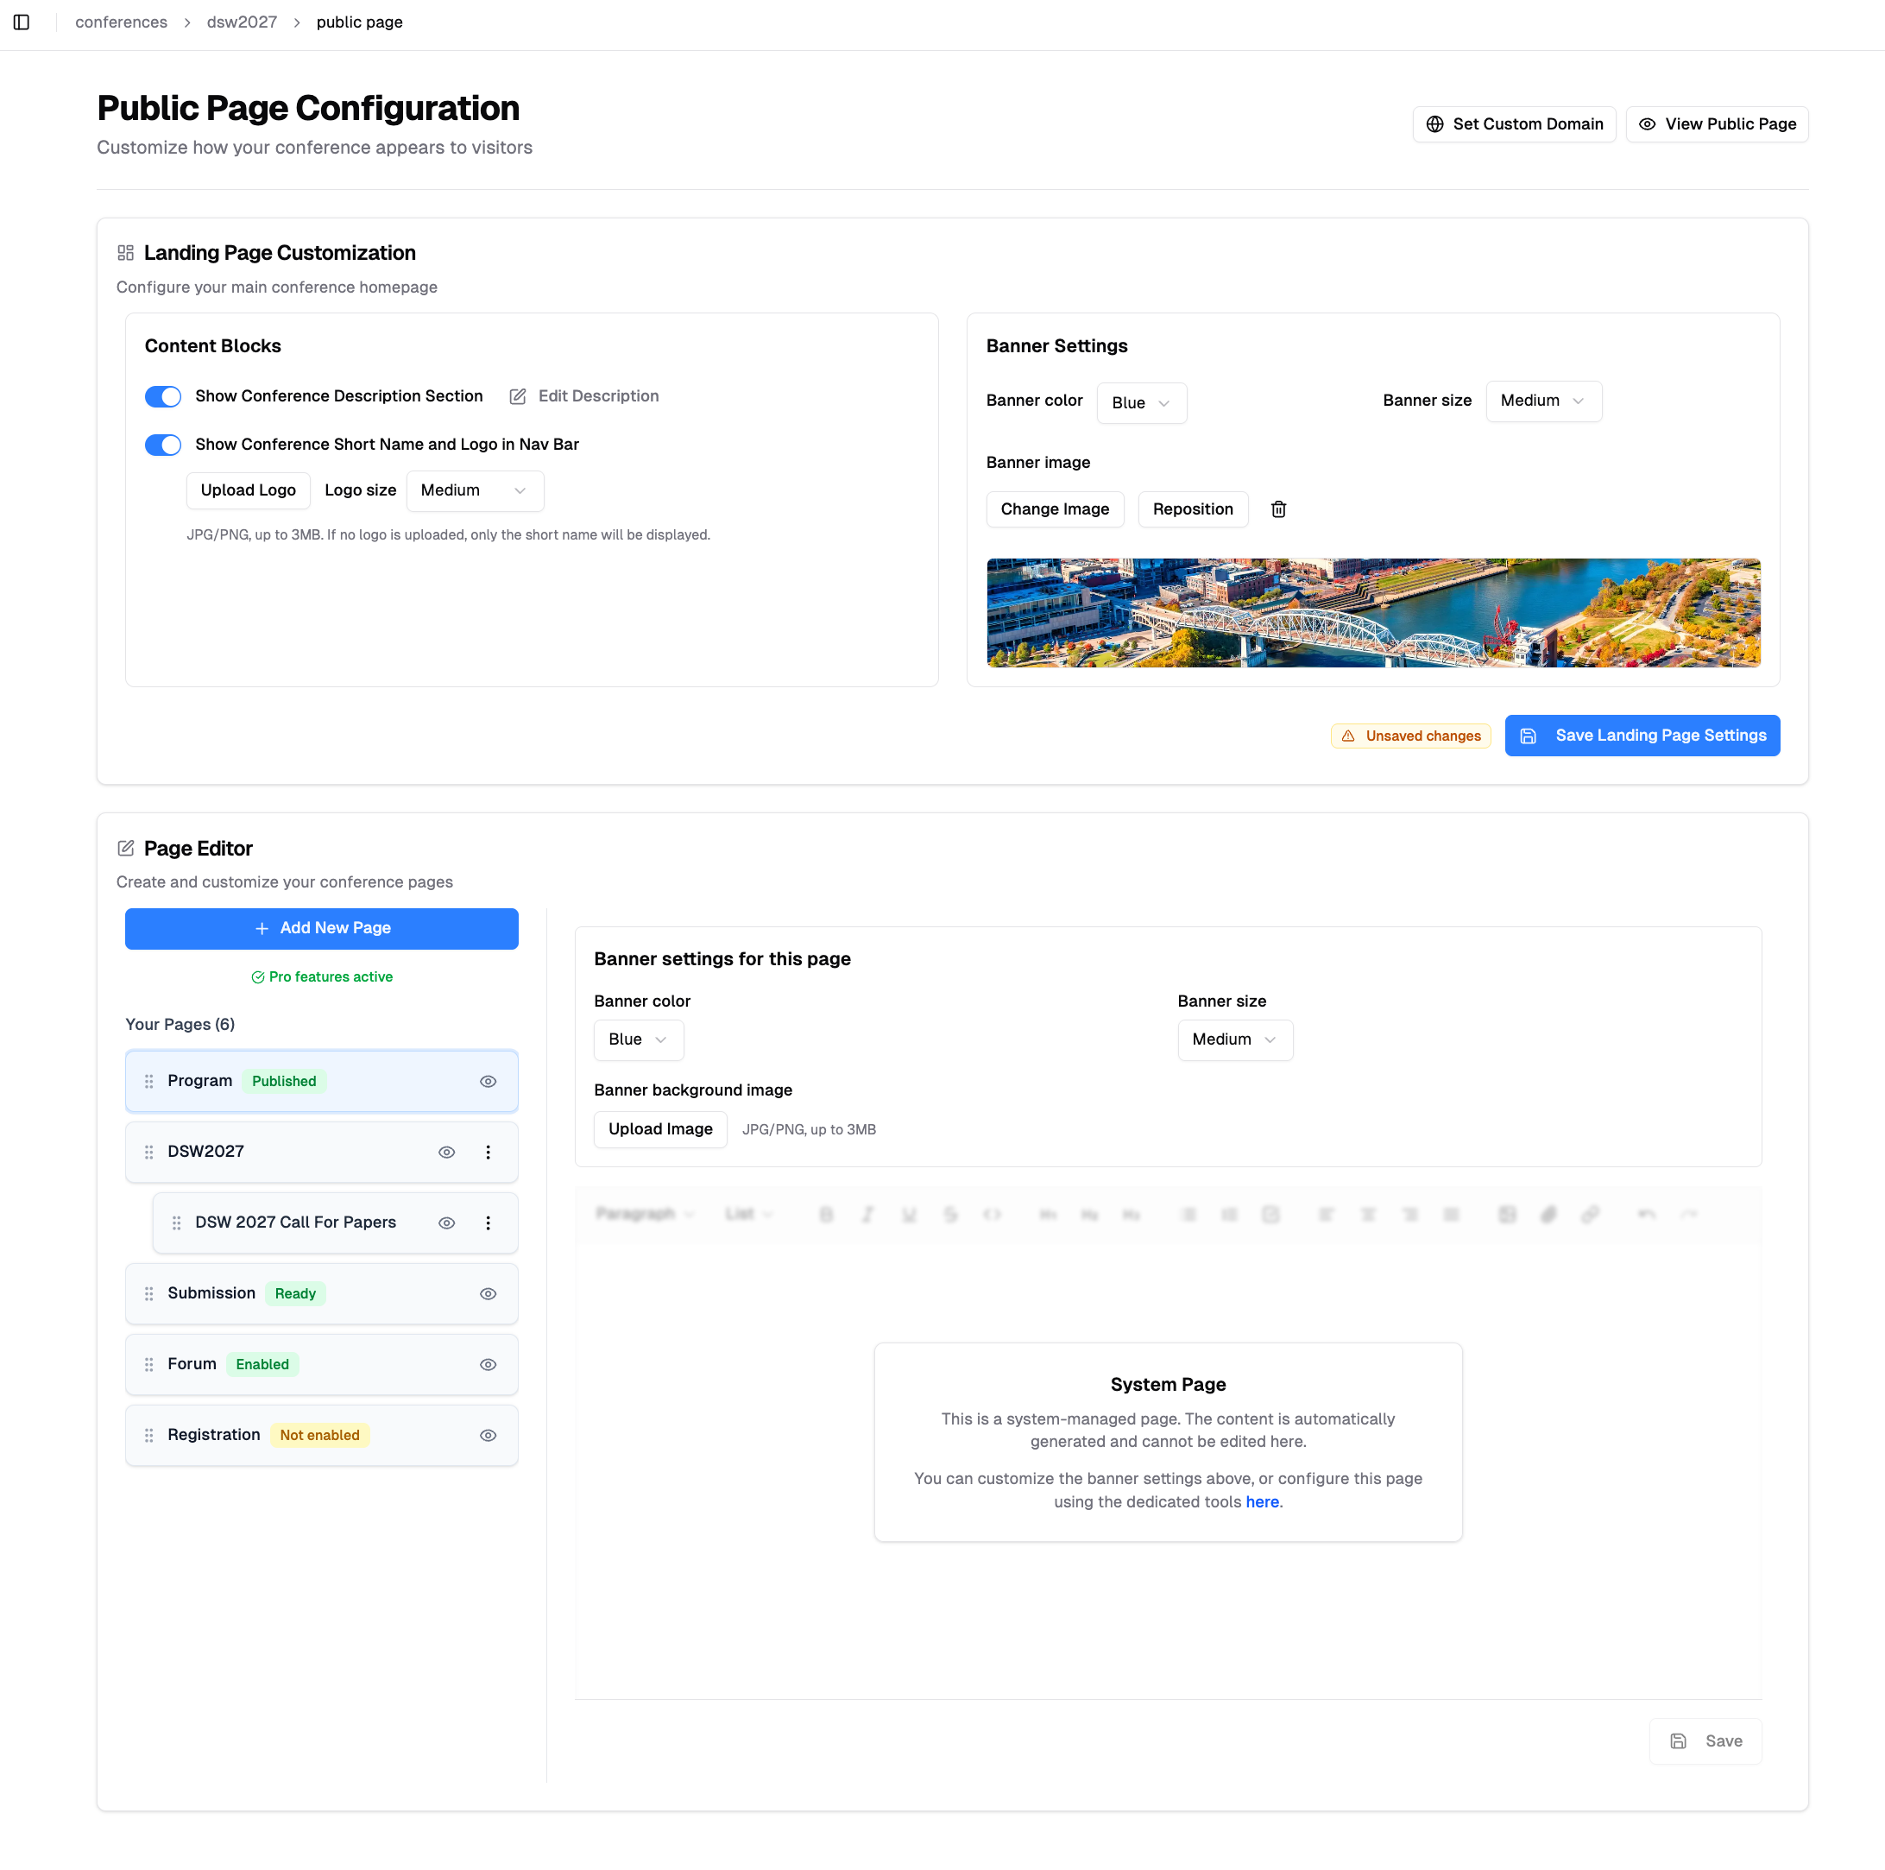Toggle visibility eye for Submission page

(x=488, y=1293)
